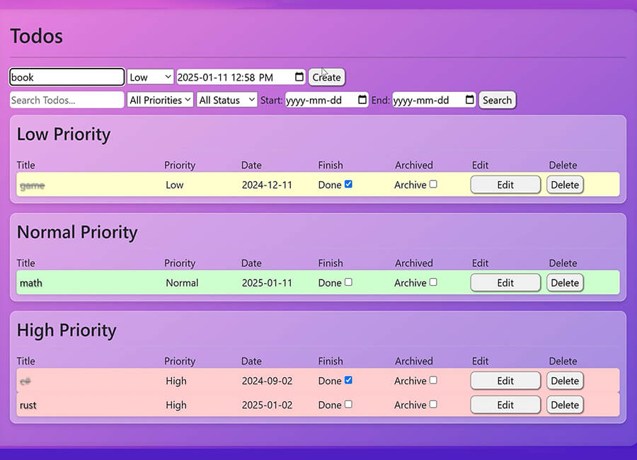
Task: Focus the Search Todos text field
Action: 67,100
